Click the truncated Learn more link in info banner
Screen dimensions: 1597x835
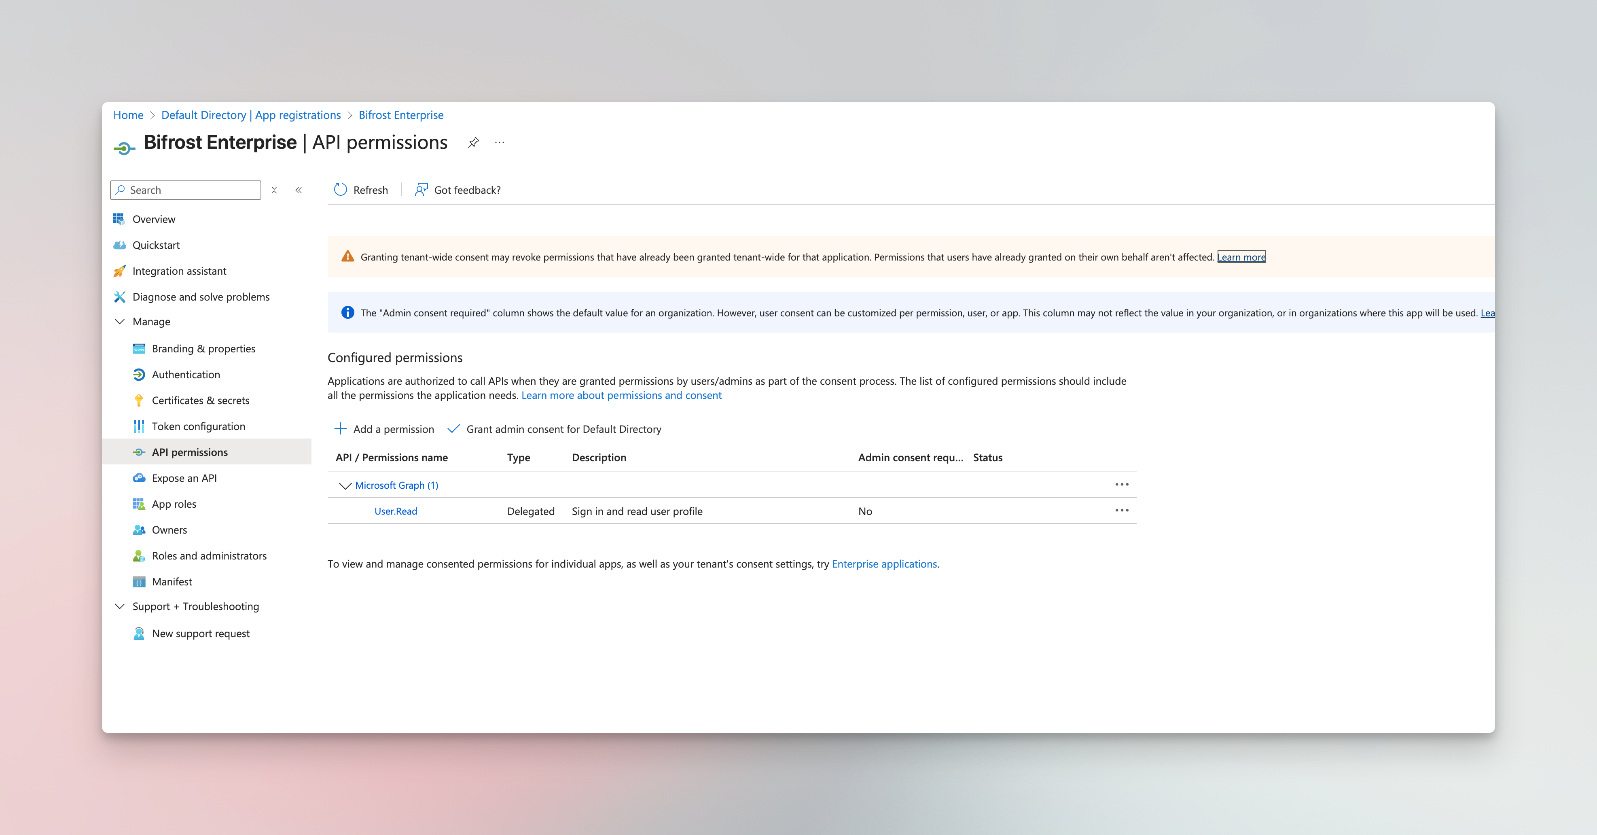pyautogui.click(x=1487, y=313)
